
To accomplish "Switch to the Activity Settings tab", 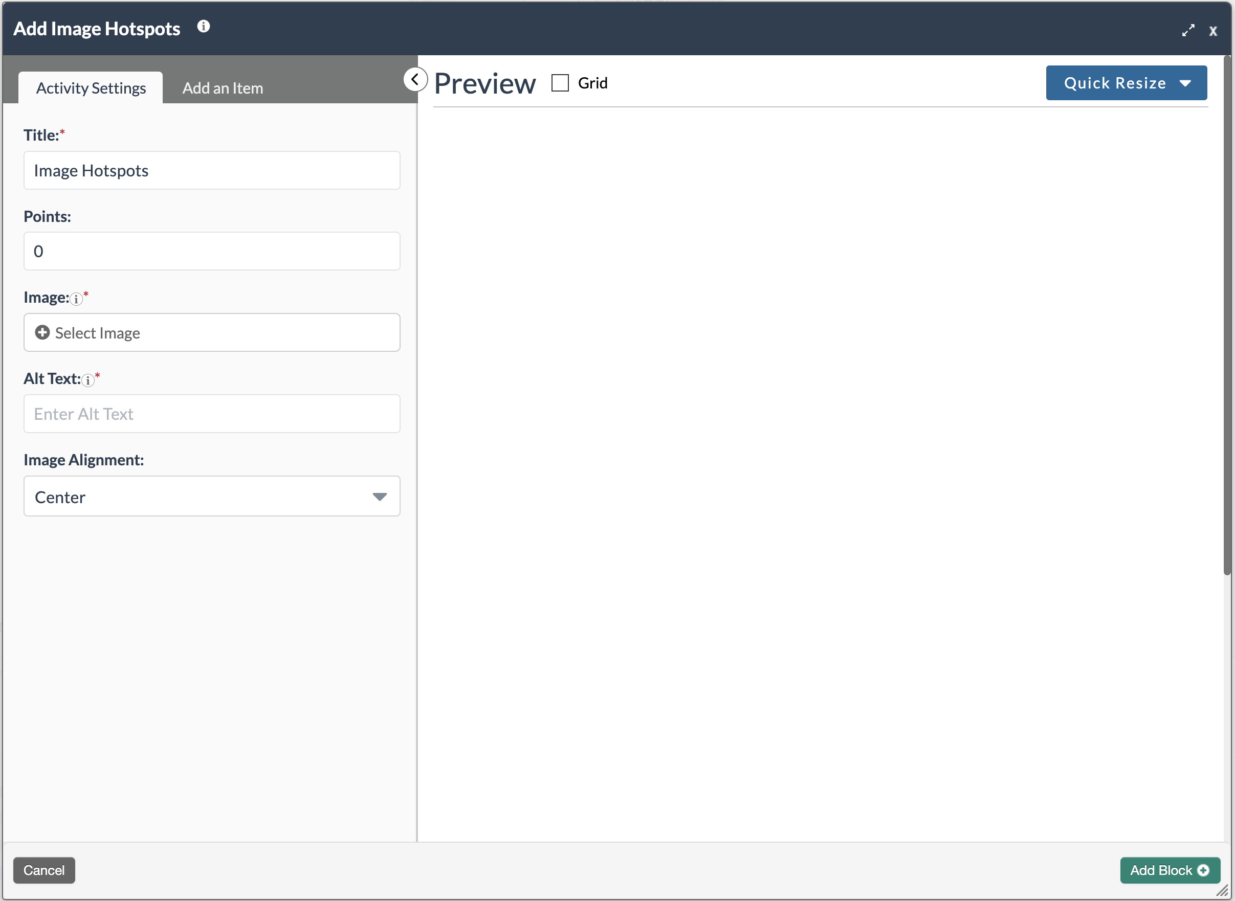I will tap(91, 88).
